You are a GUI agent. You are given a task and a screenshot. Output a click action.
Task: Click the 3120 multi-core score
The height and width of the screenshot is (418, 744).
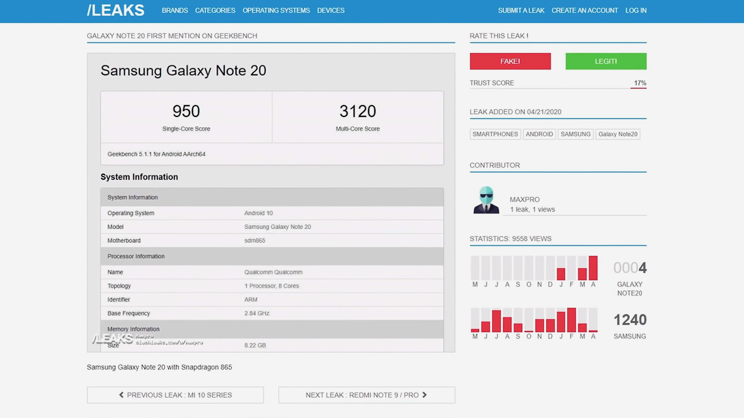click(358, 111)
